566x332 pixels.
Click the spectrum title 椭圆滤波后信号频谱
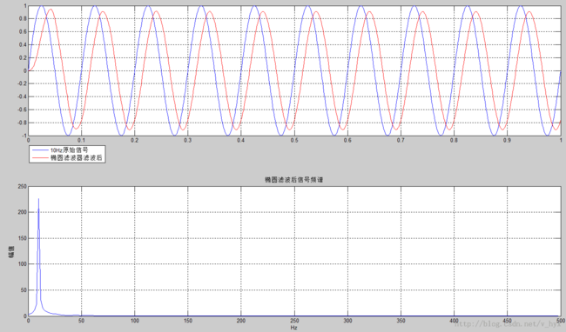click(293, 179)
